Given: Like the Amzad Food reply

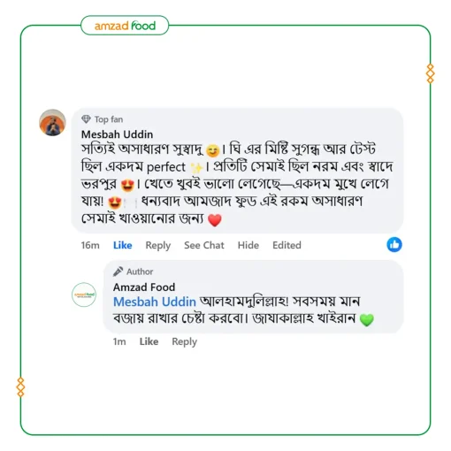Looking at the screenshot, I should pyautogui.click(x=149, y=341).
